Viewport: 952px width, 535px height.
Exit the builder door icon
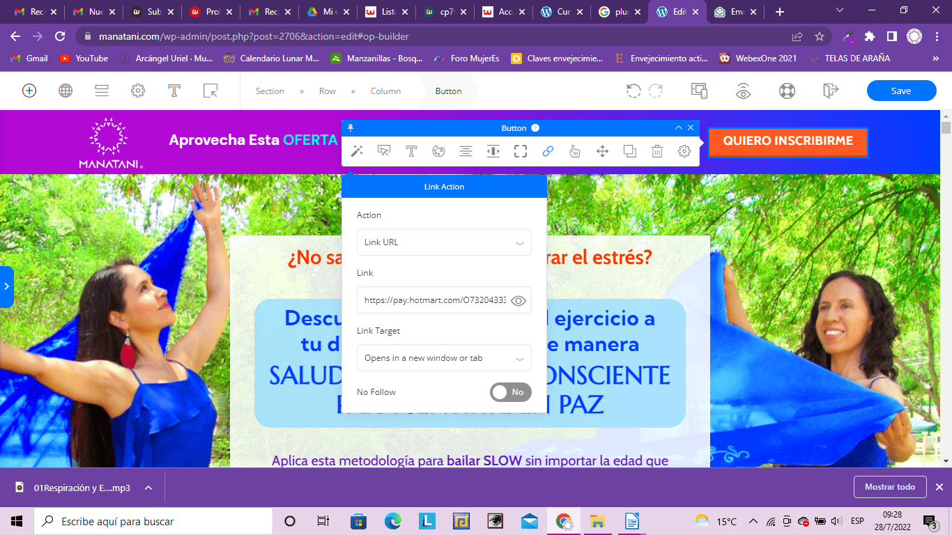pyautogui.click(x=830, y=91)
